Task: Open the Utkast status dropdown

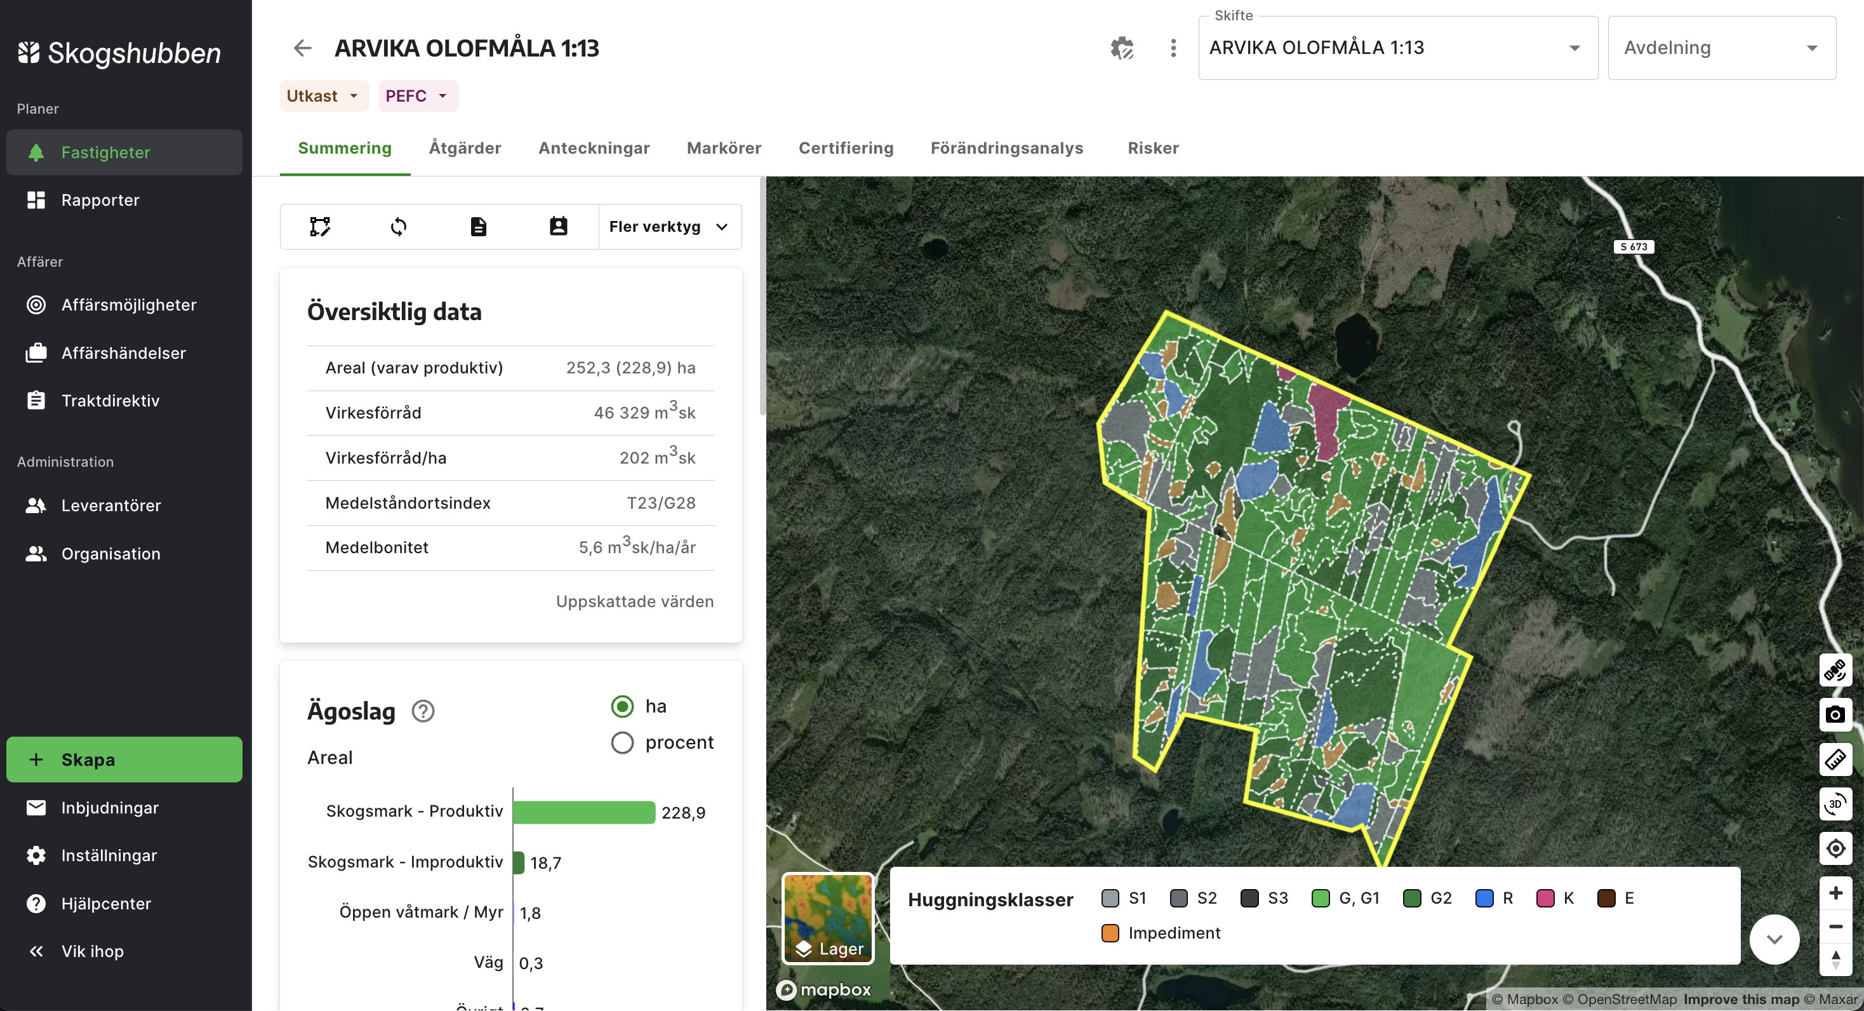Action: (x=323, y=97)
